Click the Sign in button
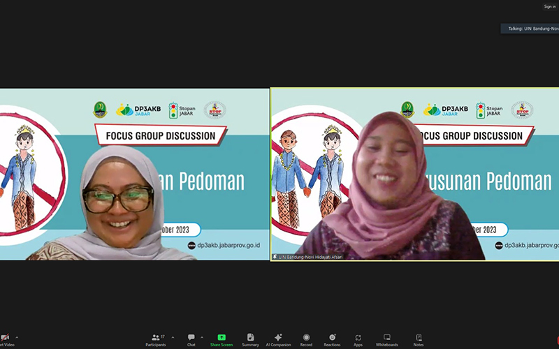 pos(550,6)
